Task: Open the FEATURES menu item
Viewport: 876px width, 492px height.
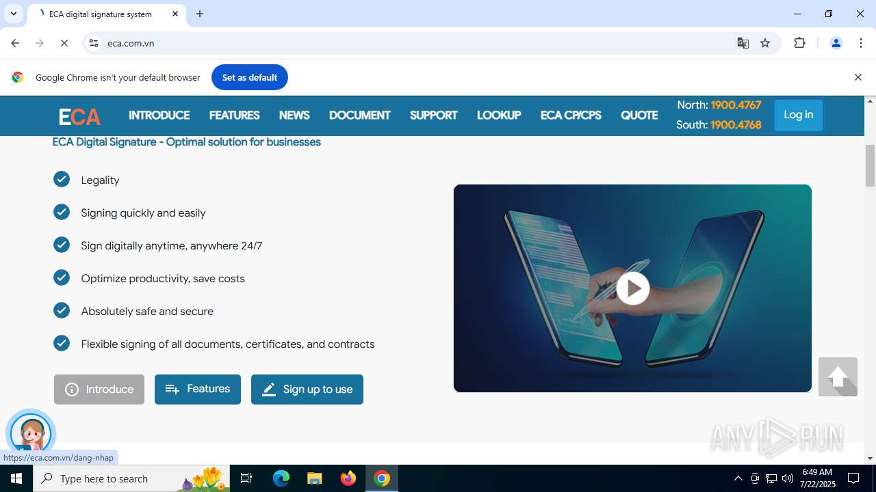Action: click(234, 115)
